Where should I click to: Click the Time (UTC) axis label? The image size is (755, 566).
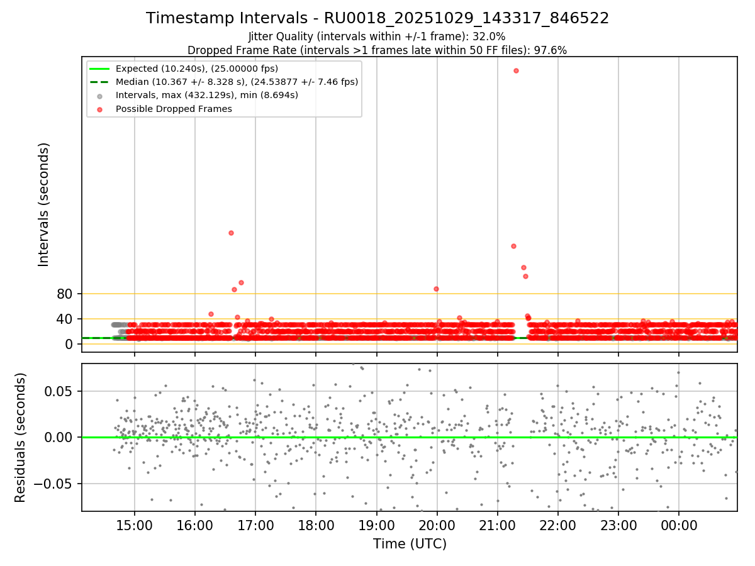pyautogui.click(x=410, y=544)
